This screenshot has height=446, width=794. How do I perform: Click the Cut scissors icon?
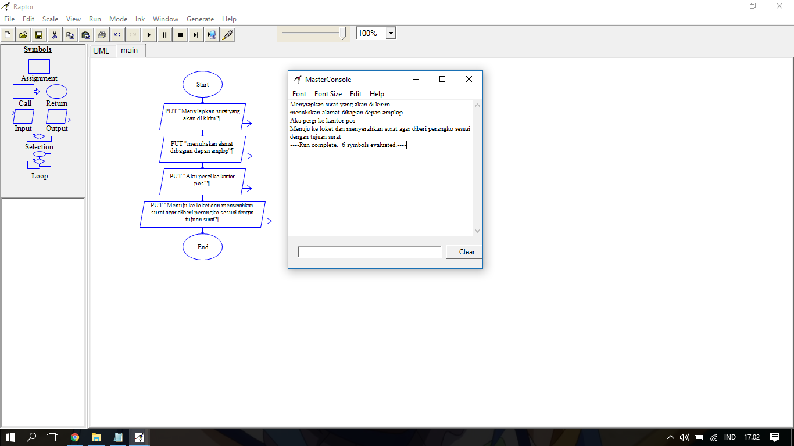pos(55,35)
